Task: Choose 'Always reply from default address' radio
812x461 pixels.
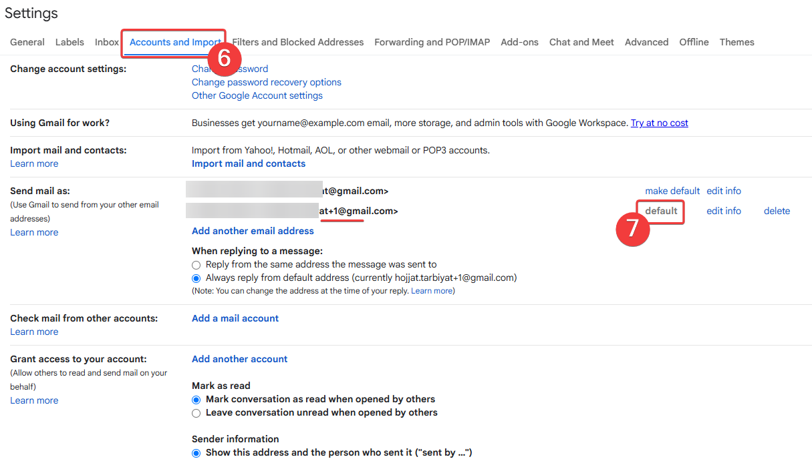Action: (x=196, y=278)
